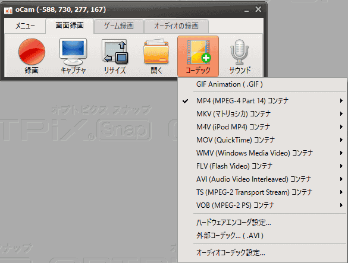Click the checkmark beside MP4 container
This screenshot has height=263, width=348.
pyautogui.click(x=186, y=102)
